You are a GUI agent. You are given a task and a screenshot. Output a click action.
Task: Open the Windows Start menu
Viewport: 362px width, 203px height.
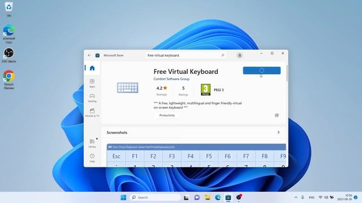click(x=123, y=197)
